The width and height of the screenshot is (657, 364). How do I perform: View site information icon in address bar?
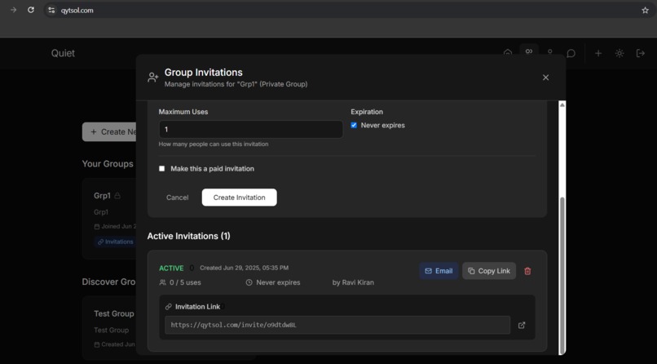(51, 10)
